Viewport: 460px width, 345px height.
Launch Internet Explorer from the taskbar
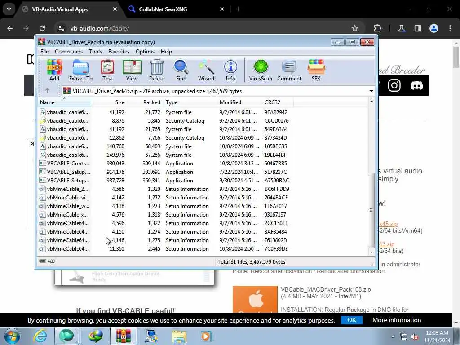[40, 336]
